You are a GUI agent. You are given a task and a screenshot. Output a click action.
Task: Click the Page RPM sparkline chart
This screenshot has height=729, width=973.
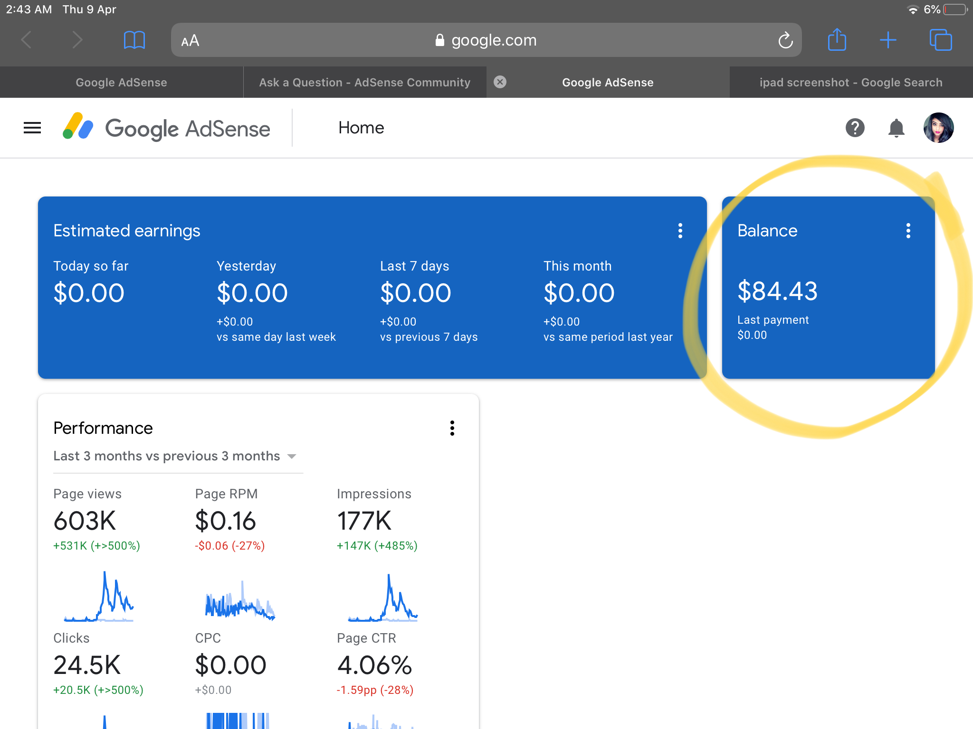[x=240, y=600]
